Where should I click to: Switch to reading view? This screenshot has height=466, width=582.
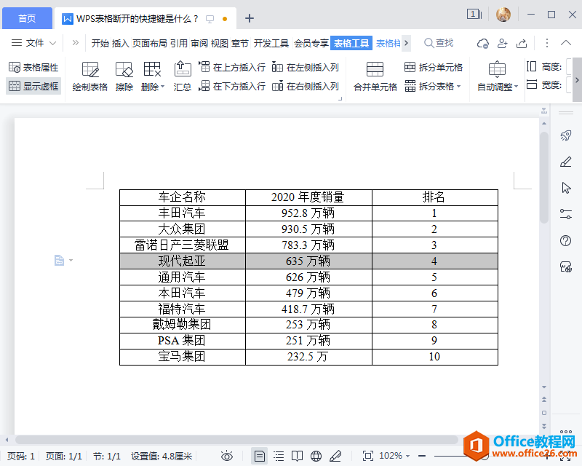coord(298,456)
